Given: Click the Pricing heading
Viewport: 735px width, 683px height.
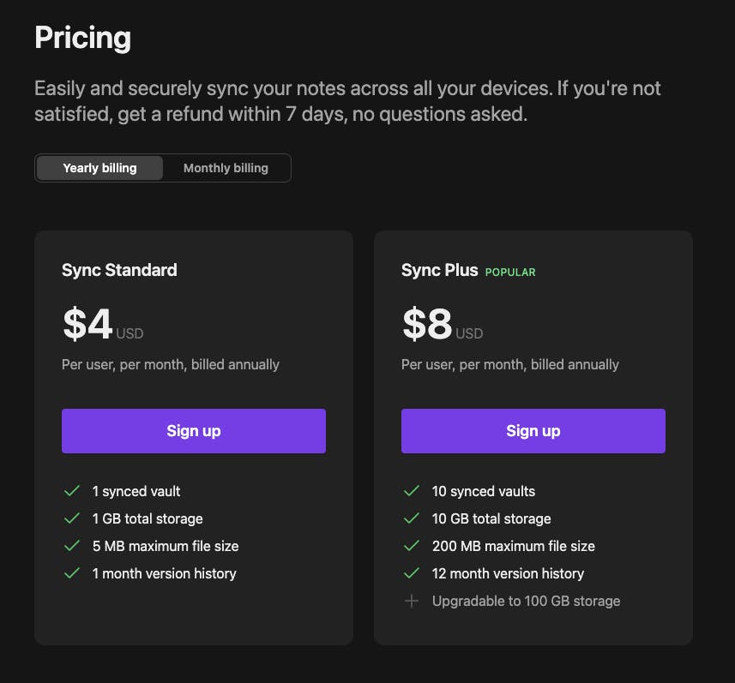Looking at the screenshot, I should (82, 39).
